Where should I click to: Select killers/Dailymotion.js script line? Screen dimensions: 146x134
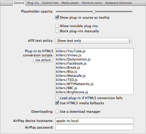pos(73,59)
